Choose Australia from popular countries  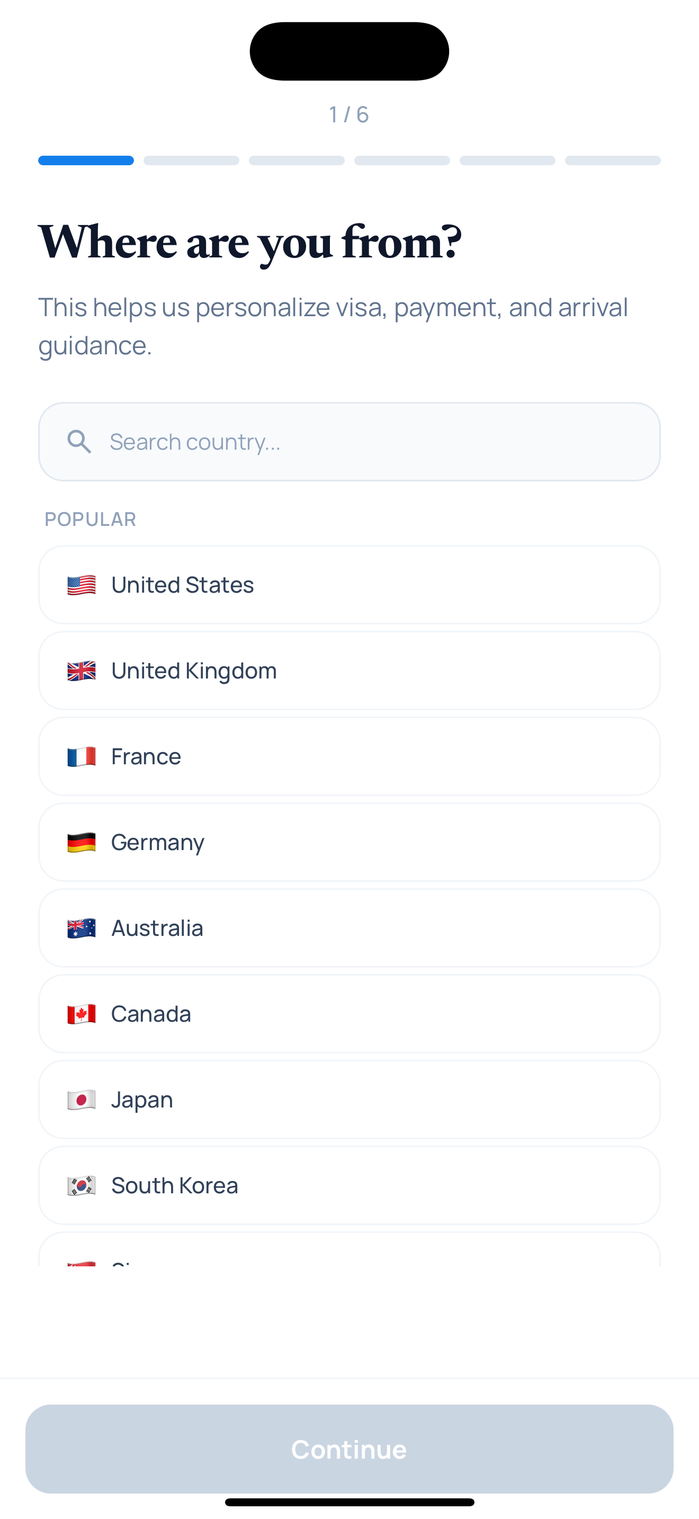(x=349, y=928)
